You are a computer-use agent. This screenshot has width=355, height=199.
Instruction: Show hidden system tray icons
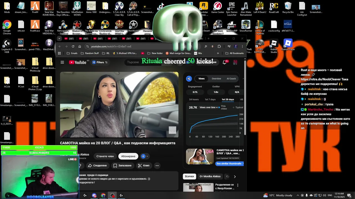pos(298,195)
